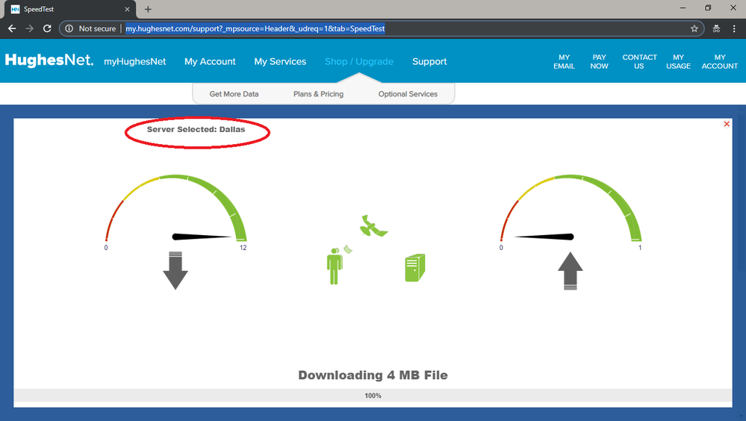Go to Plans & Pricing
746x421 pixels.
point(318,94)
